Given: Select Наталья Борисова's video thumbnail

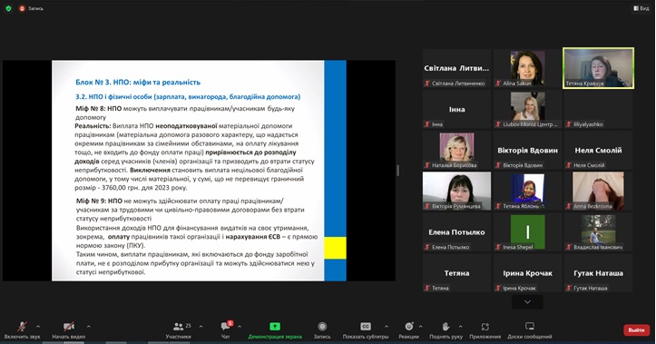Looking at the screenshot, I should pyautogui.click(x=456, y=150).
